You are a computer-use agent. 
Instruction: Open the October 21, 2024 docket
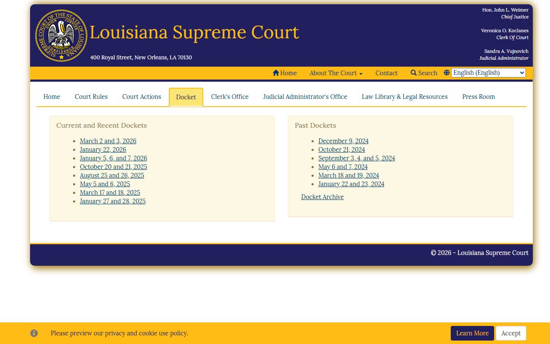pos(342,150)
